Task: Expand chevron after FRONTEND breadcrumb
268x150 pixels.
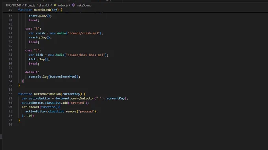Action: pyautogui.click(x=23, y=5)
